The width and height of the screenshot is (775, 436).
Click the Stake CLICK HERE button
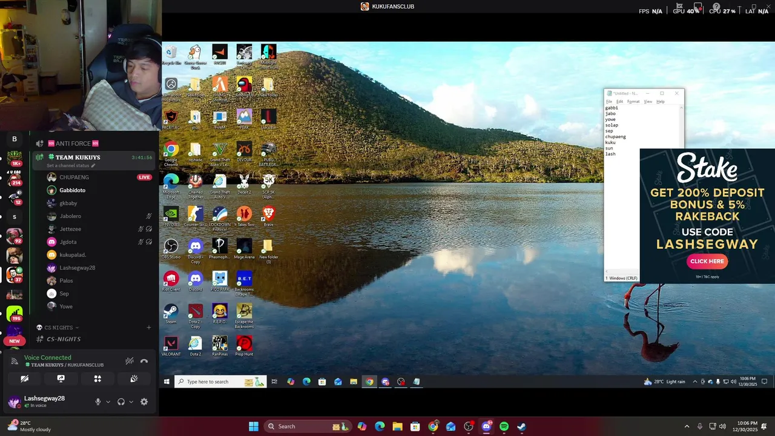coord(707,262)
